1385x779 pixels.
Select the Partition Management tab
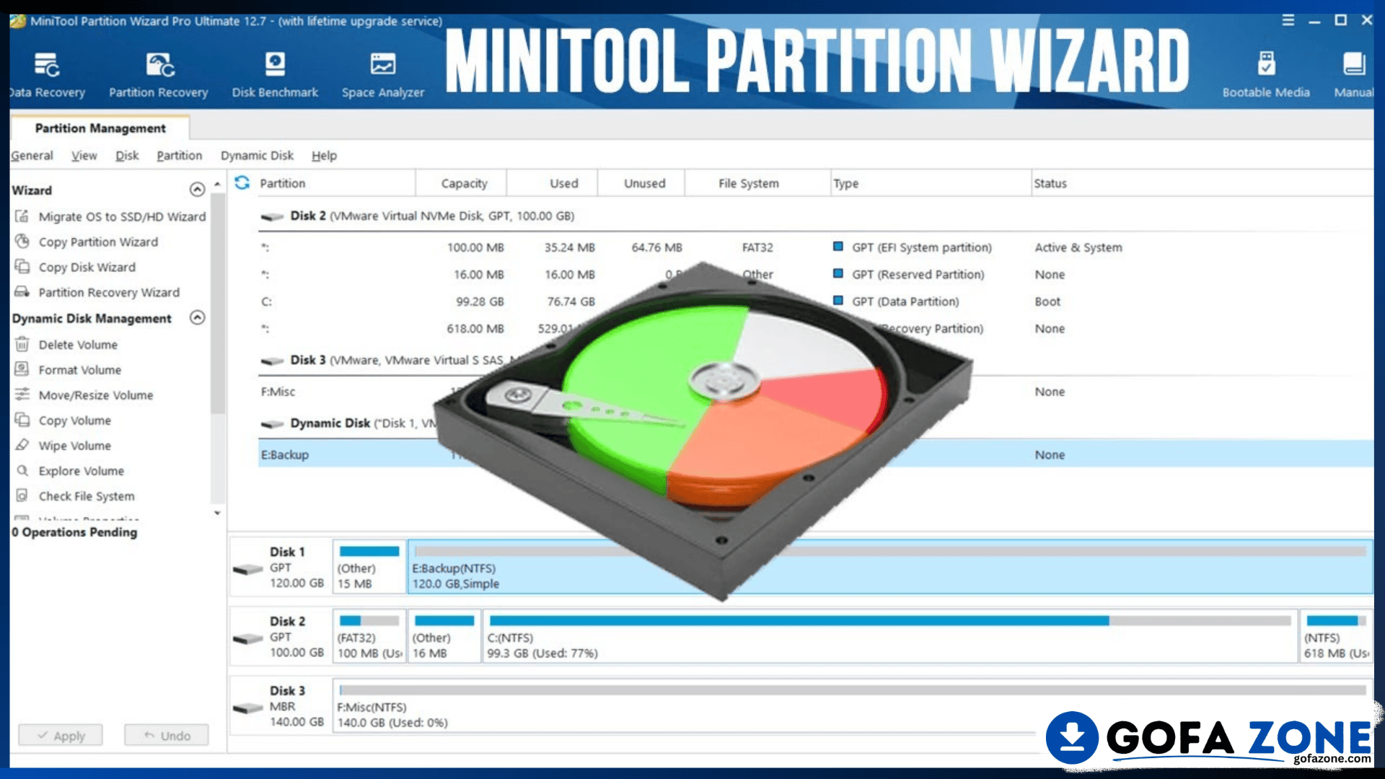(100, 128)
